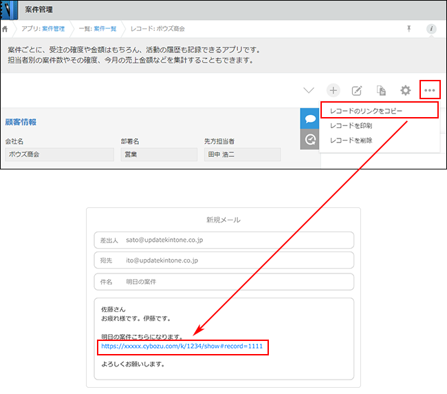Click the 佐藤さん greeting line in mail

point(113,309)
